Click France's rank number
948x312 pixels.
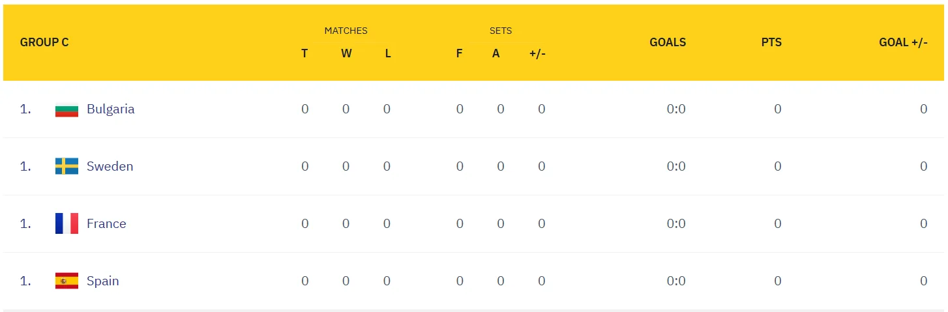point(25,224)
